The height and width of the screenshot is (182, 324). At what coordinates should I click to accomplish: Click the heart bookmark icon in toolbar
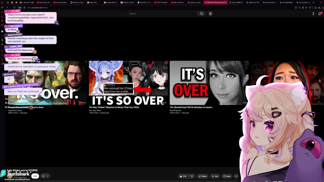coord(310,8)
